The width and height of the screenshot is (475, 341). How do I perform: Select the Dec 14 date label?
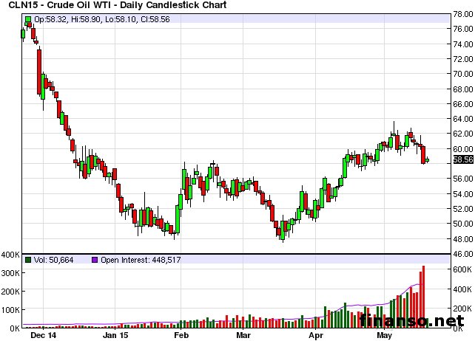click(x=43, y=335)
